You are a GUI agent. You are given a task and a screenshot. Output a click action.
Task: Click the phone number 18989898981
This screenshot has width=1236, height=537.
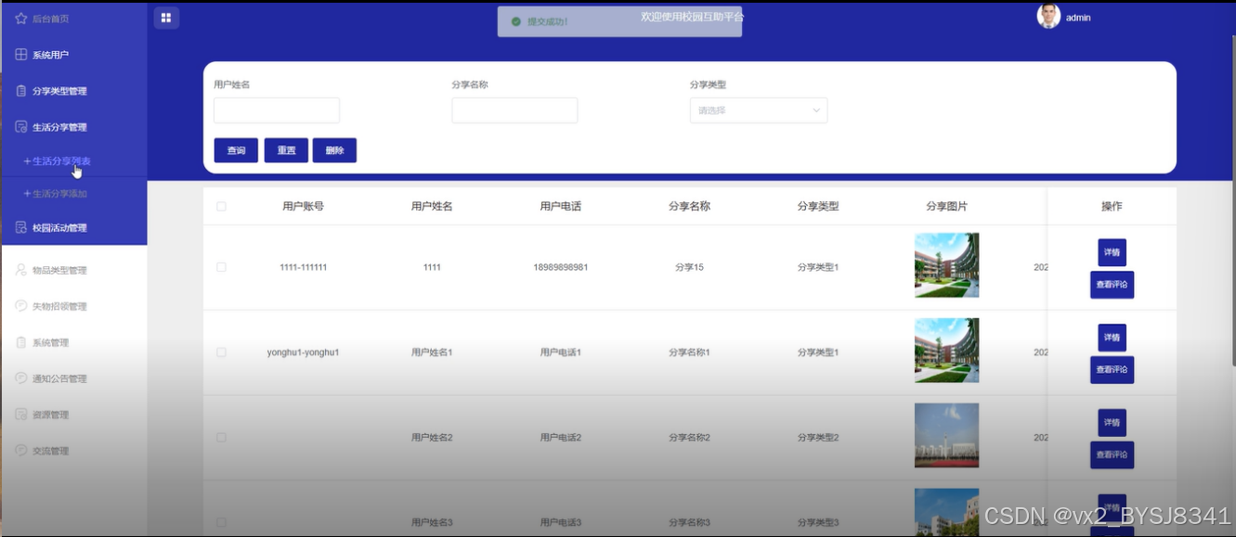[x=561, y=267]
